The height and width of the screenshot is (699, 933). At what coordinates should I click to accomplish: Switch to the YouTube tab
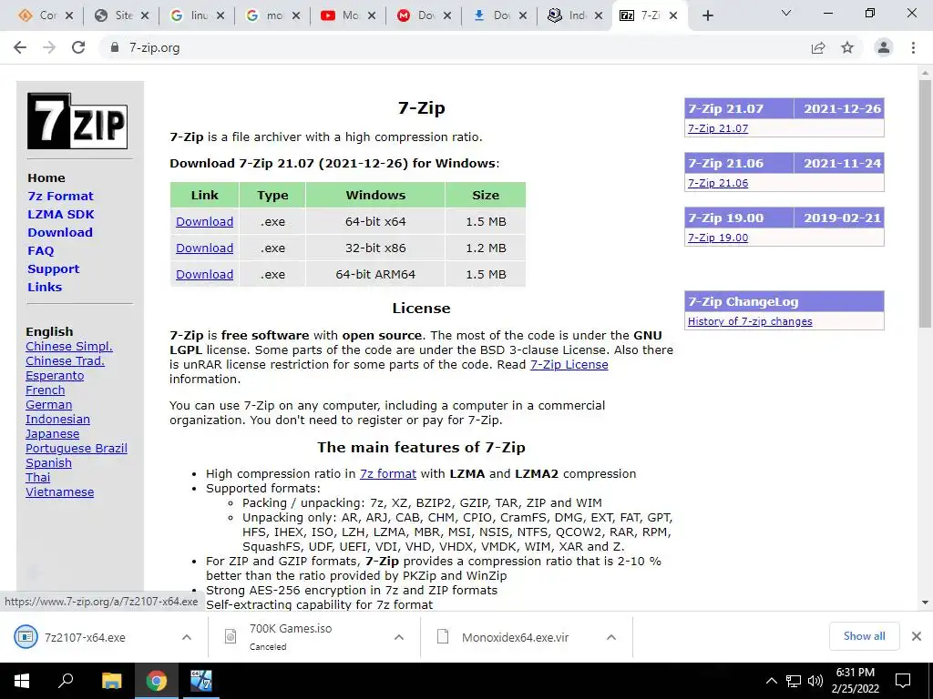click(x=348, y=15)
